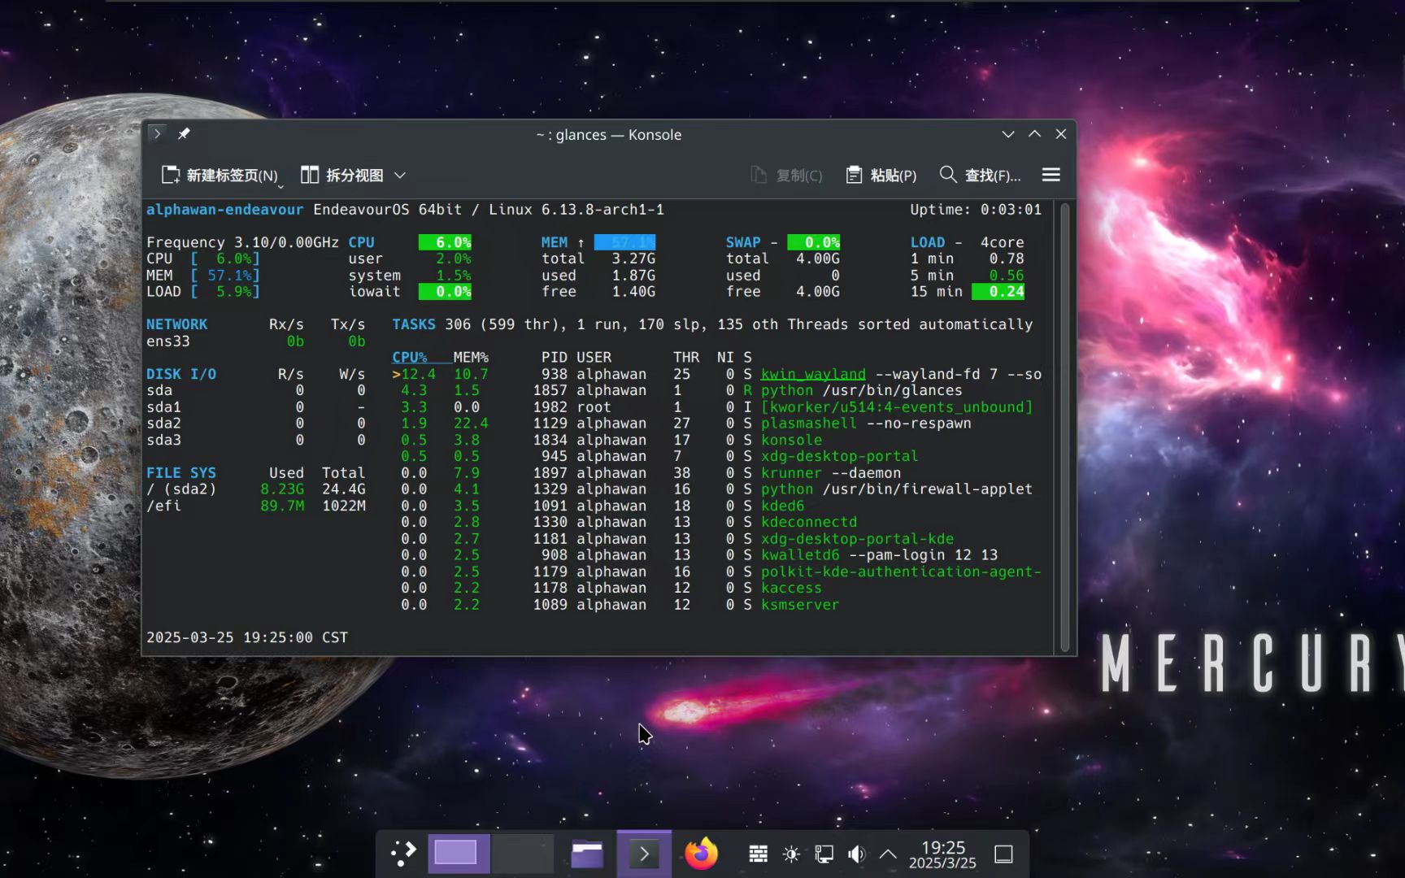
Task: Click the CPU% column header in glances
Action: [x=410, y=358]
